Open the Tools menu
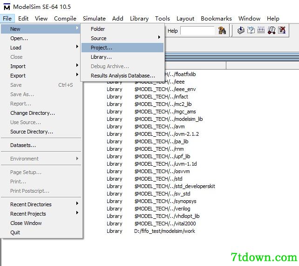Image resolution: width=299 pixels, height=266 pixels. tap(163, 19)
